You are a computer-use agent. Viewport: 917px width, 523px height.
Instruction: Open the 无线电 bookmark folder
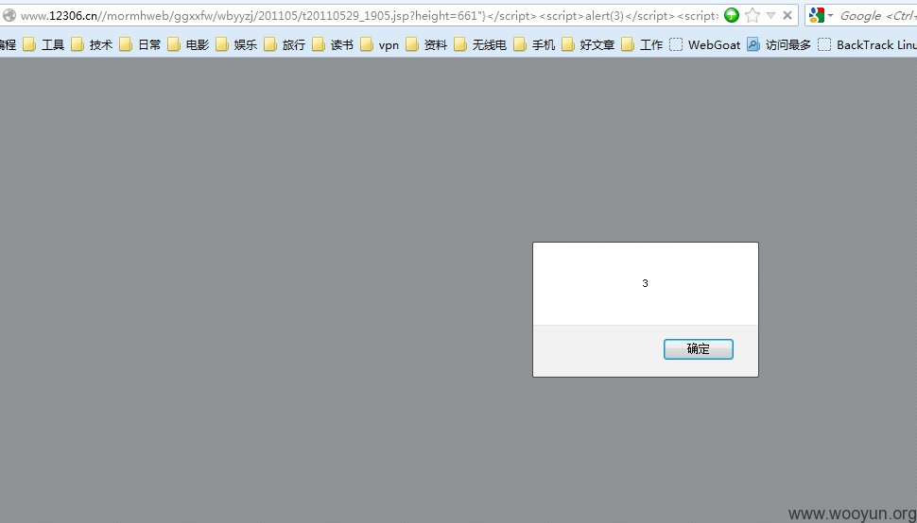click(x=481, y=44)
